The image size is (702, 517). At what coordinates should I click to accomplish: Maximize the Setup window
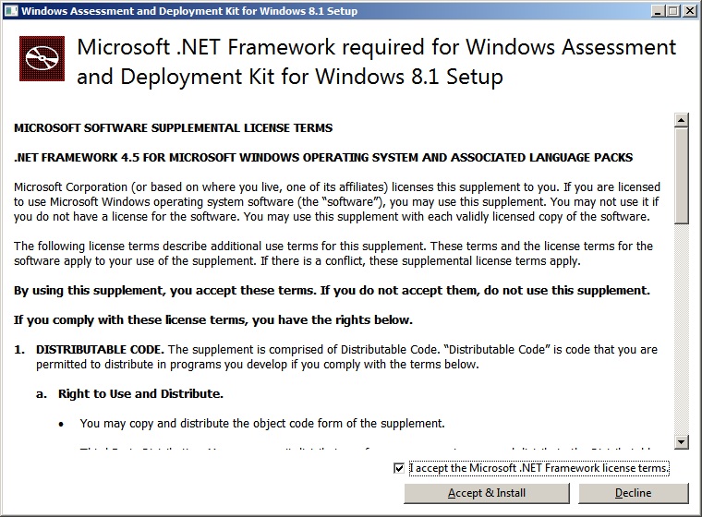pos(672,11)
